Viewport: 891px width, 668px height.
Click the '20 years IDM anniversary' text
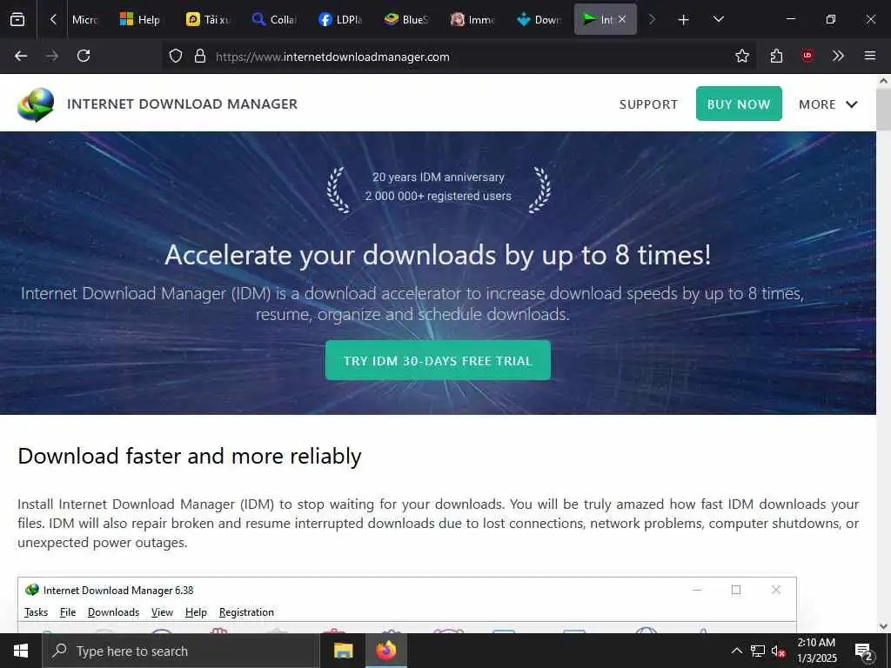pyautogui.click(x=439, y=177)
